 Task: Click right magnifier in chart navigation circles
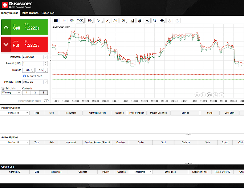pyautogui.click(x=215, y=95)
